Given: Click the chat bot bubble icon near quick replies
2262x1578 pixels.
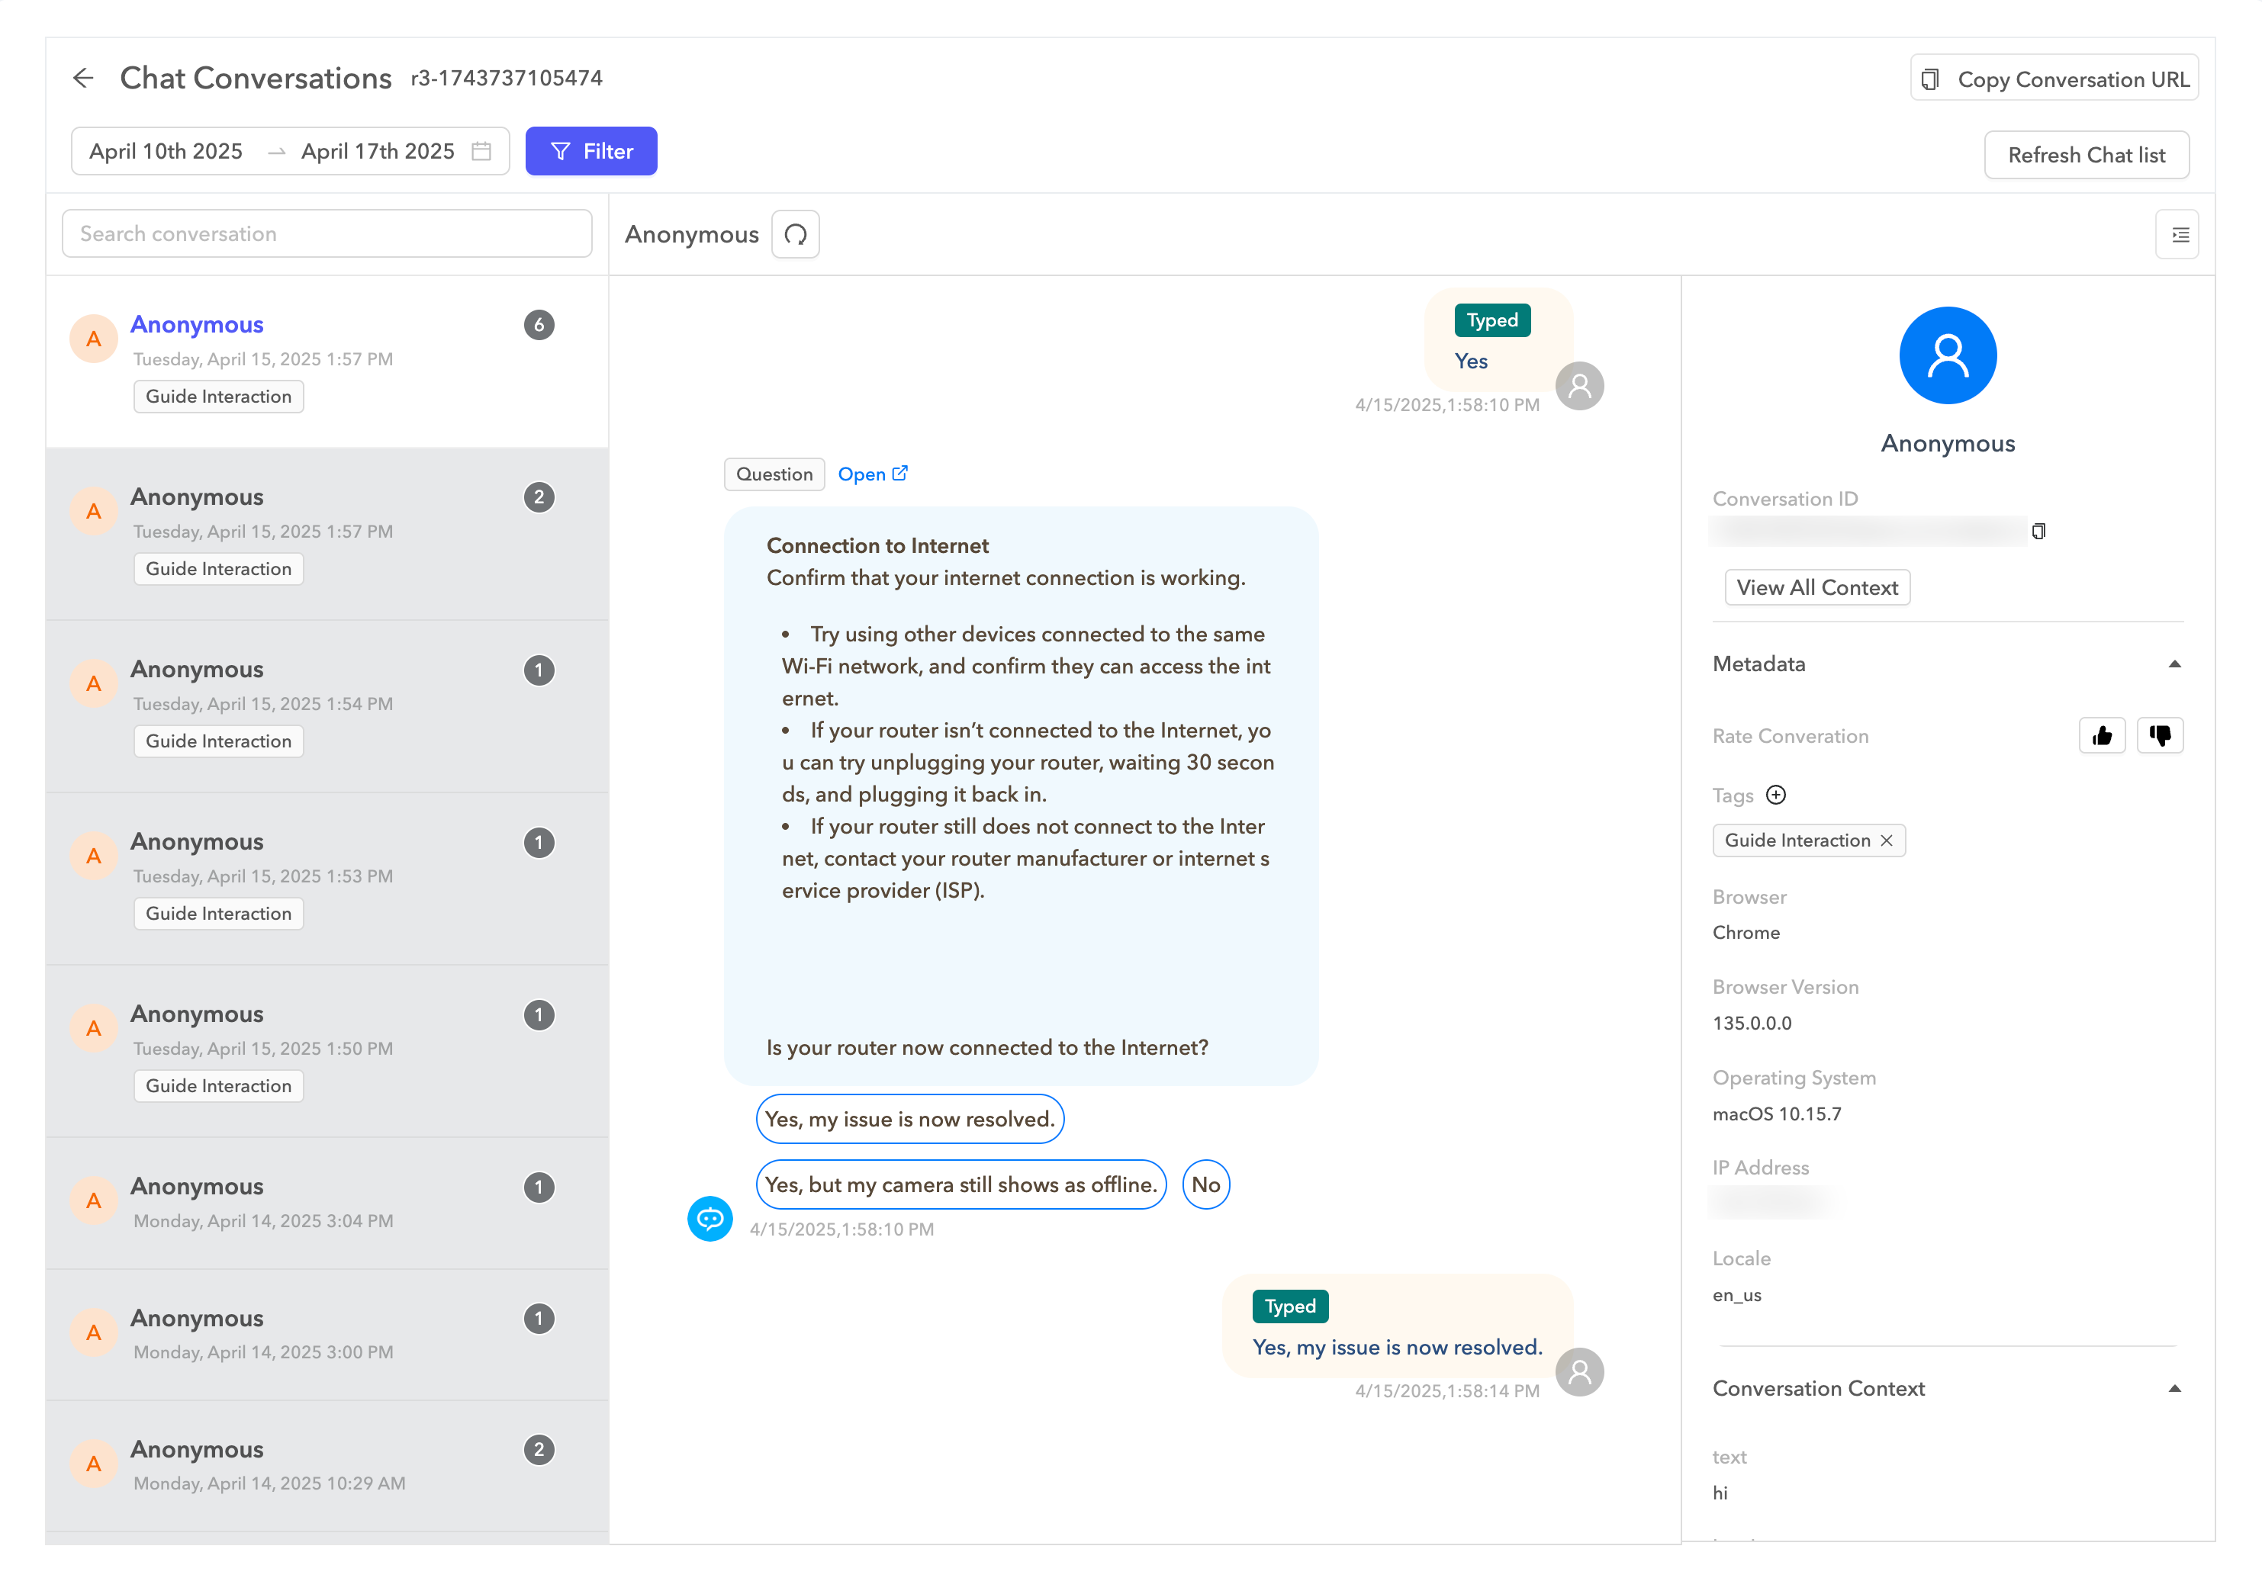Looking at the screenshot, I should [710, 1219].
